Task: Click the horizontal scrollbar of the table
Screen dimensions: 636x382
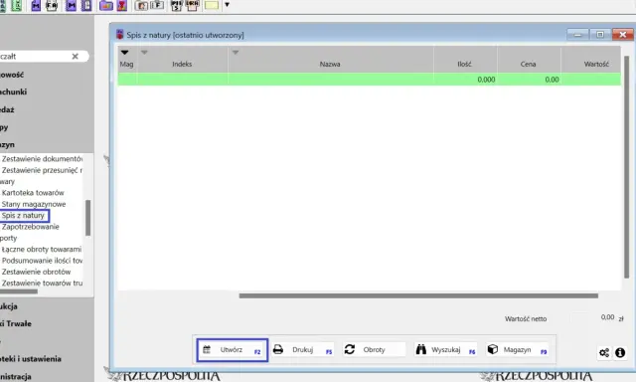Action: click(418, 295)
